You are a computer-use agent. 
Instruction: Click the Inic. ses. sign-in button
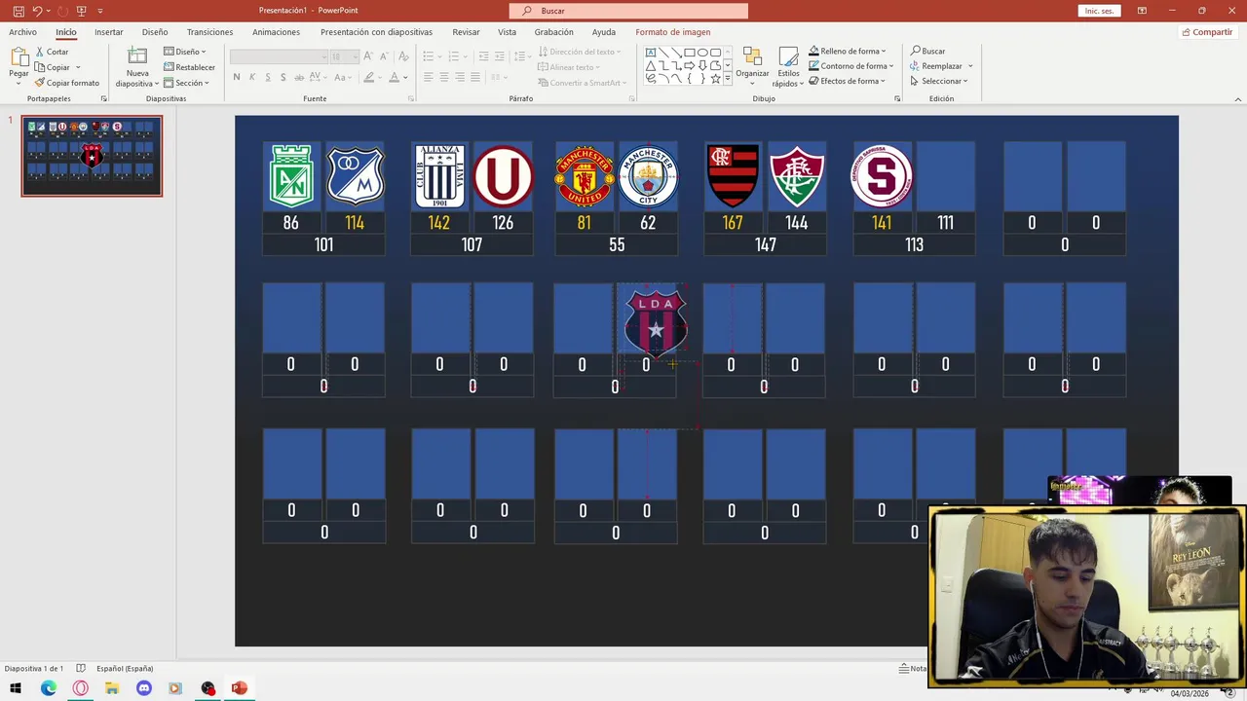(1099, 11)
